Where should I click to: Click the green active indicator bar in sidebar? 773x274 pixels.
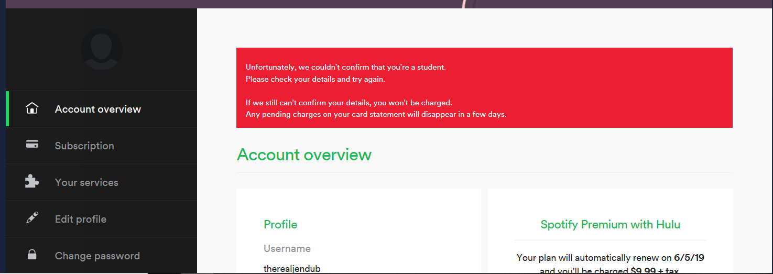click(7, 108)
